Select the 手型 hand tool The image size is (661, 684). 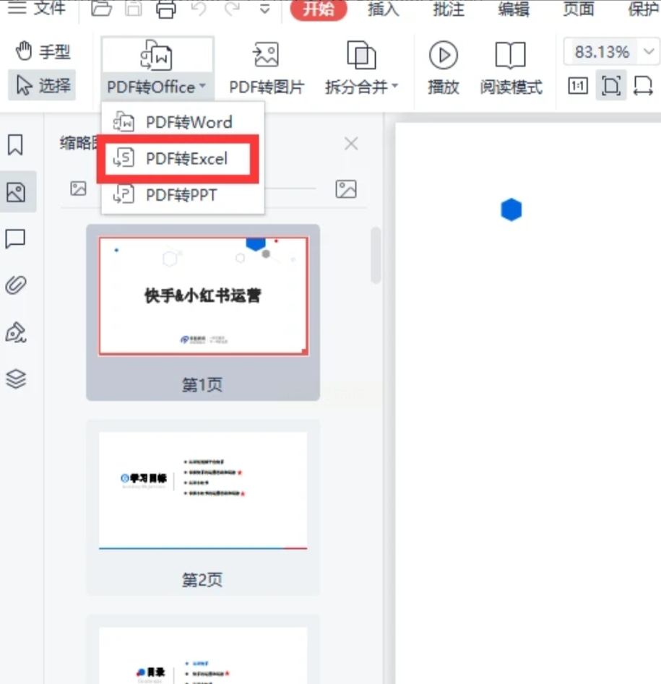tap(43, 51)
